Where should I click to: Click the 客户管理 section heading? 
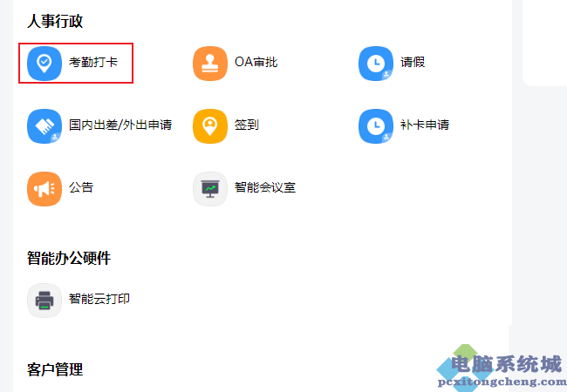click(55, 369)
